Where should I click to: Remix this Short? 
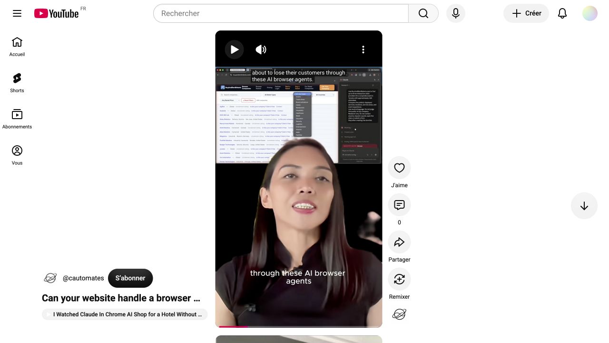[399, 279]
